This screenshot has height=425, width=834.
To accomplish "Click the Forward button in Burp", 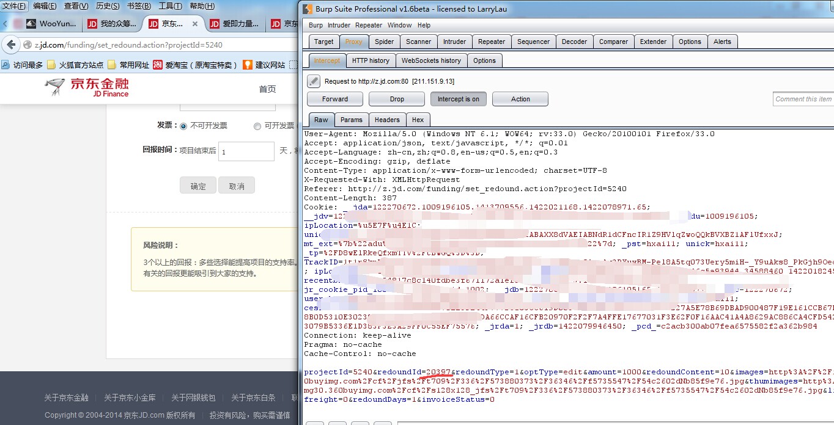I will [335, 99].
